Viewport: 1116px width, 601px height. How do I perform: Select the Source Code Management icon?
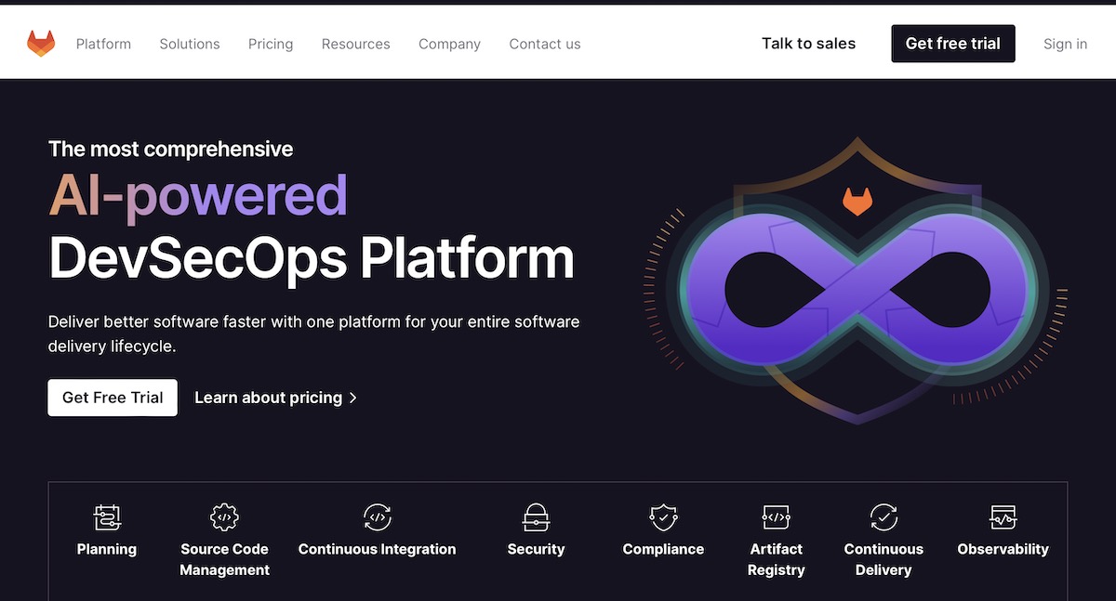(224, 516)
